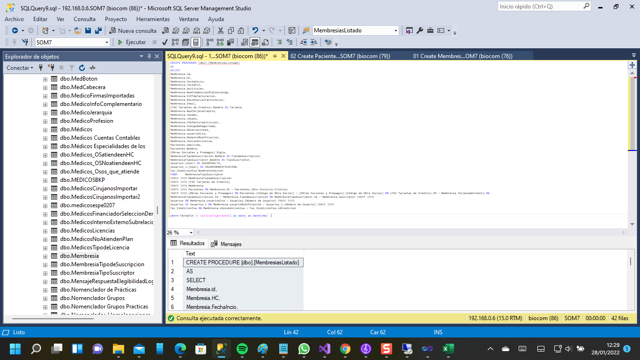This screenshot has height=360, width=640.
Task: Expand the dbo.MEDICOSBKP tree node
Action: (45, 180)
